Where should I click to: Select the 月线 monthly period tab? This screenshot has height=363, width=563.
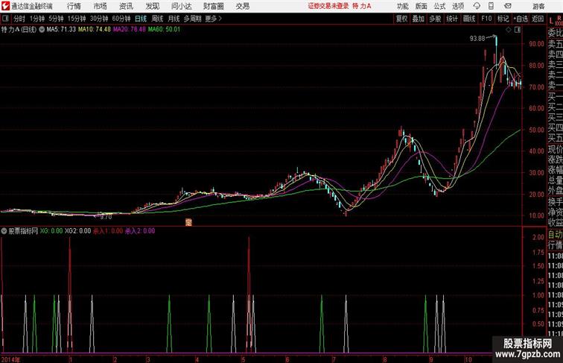point(174,19)
